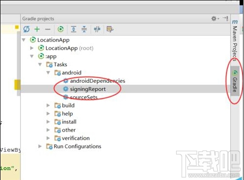Click the androidDependencies gear icon
Screen dimensions: 244x180
[65, 81]
